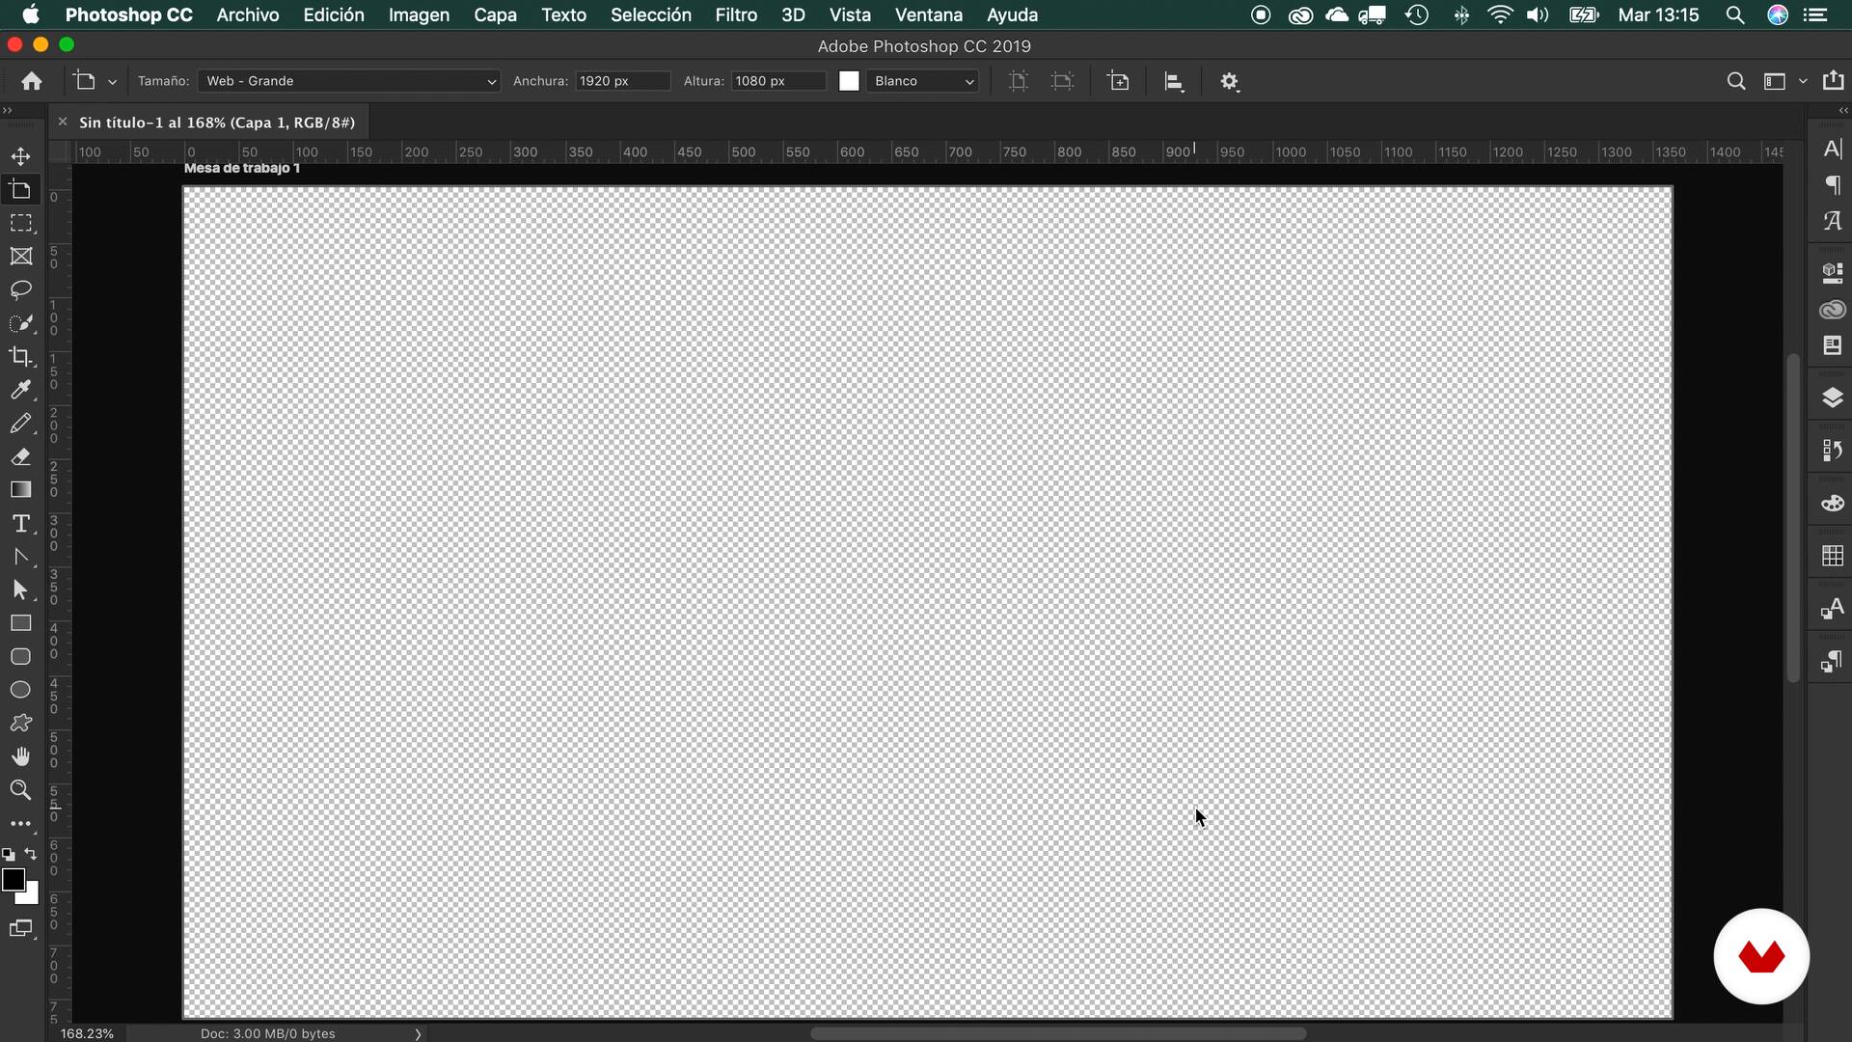This screenshot has width=1852, height=1042.
Task: Share the image button
Action: tap(1833, 80)
